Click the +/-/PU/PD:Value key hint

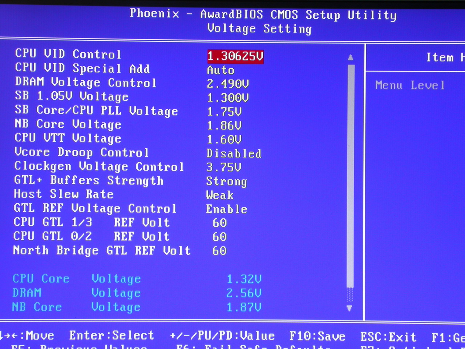click(222, 336)
